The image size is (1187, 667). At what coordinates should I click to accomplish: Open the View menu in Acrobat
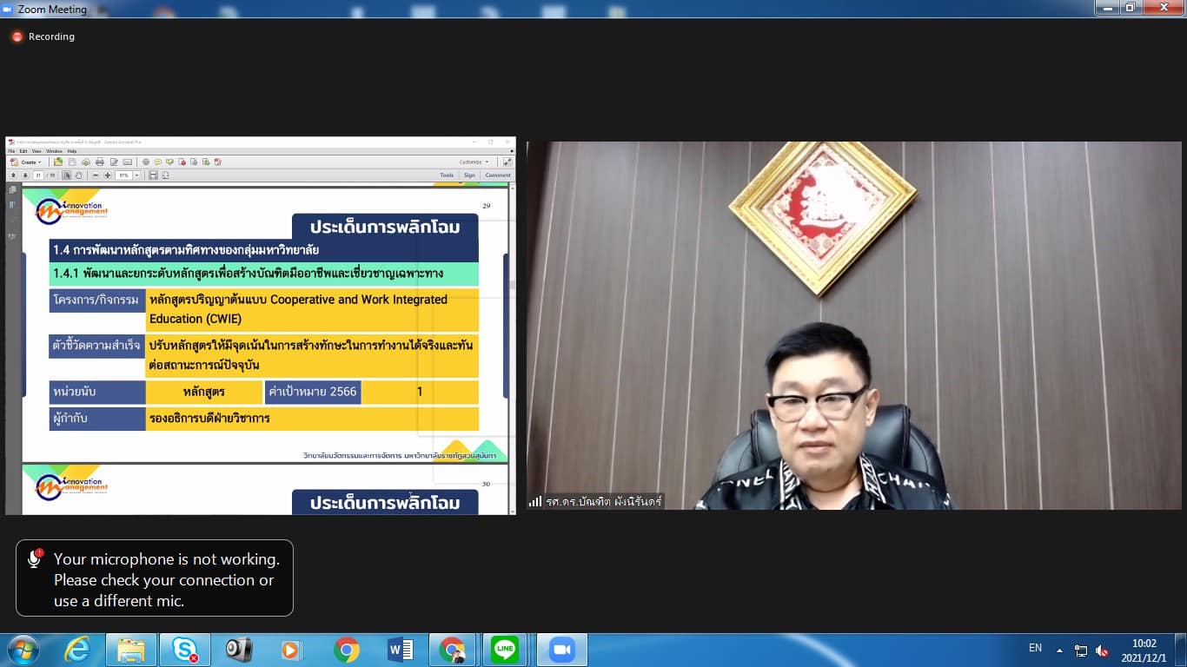[x=36, y=151]
